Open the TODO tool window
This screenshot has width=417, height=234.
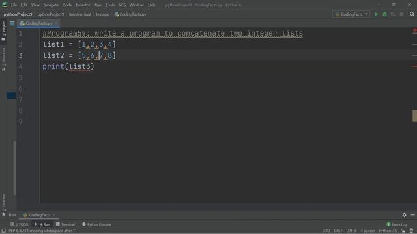tap(19, 224)
